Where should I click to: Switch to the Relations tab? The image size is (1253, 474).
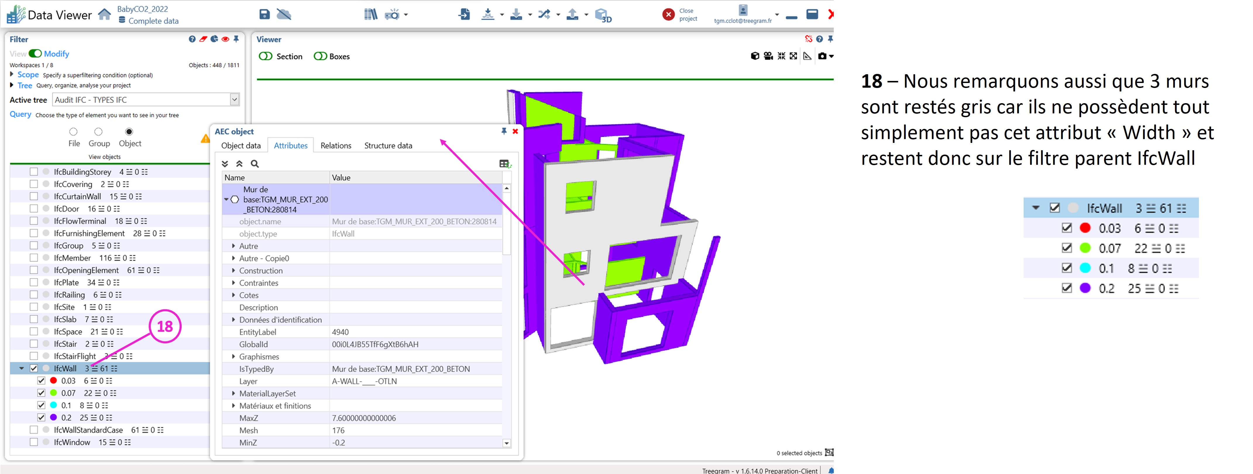point(336,146)
